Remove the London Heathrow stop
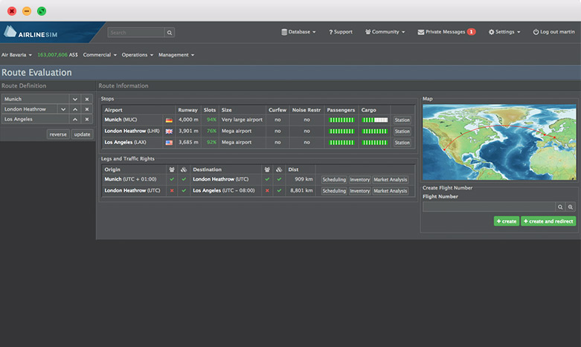The image size is (581, 347). coord(87,109)
